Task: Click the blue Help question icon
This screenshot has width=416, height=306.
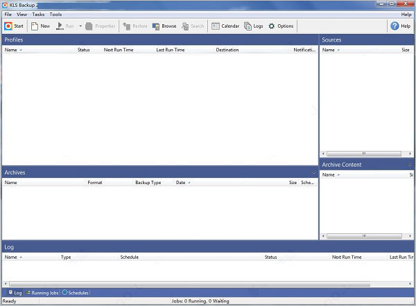Action: (395, 26)
